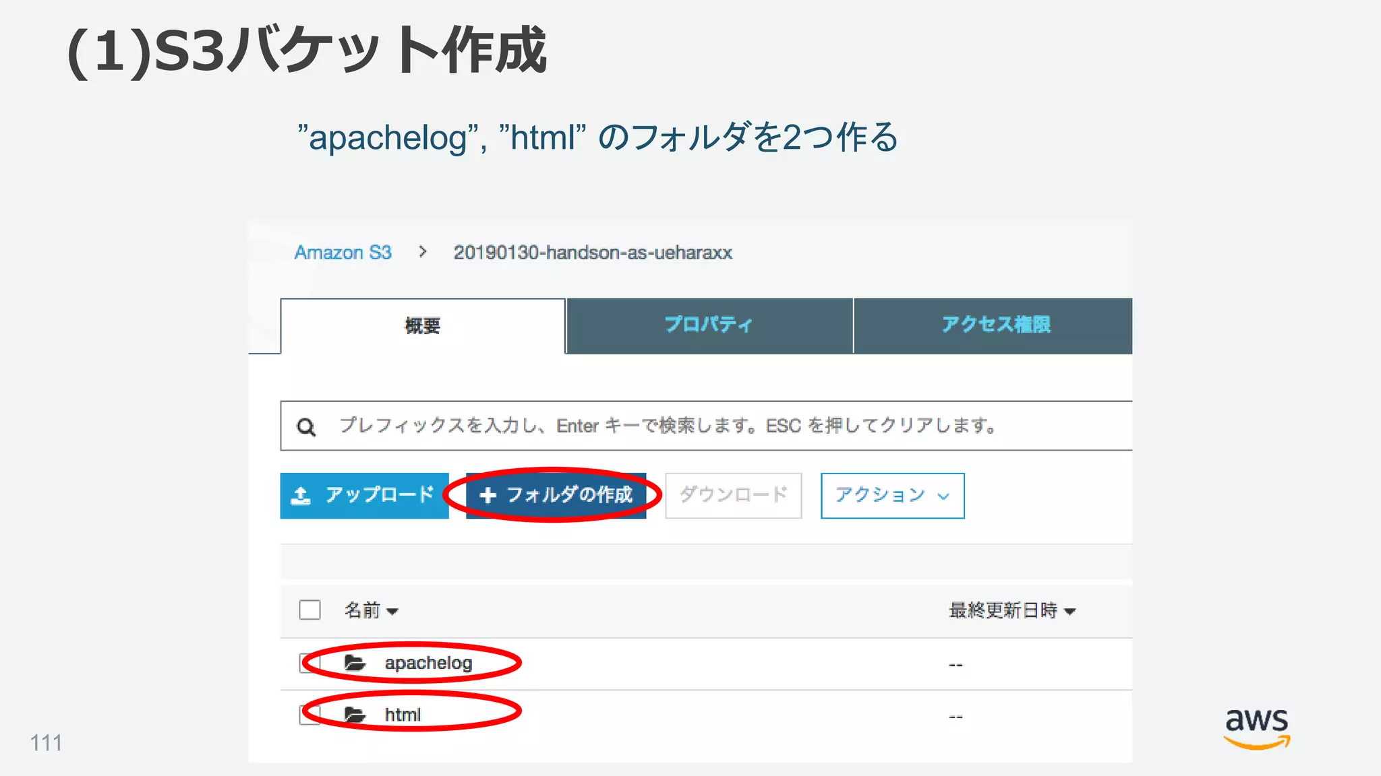
Task: Click the aws logo
Action: 1257,728
